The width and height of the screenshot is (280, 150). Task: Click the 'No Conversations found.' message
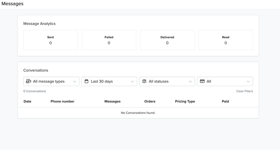coord(138,113)
